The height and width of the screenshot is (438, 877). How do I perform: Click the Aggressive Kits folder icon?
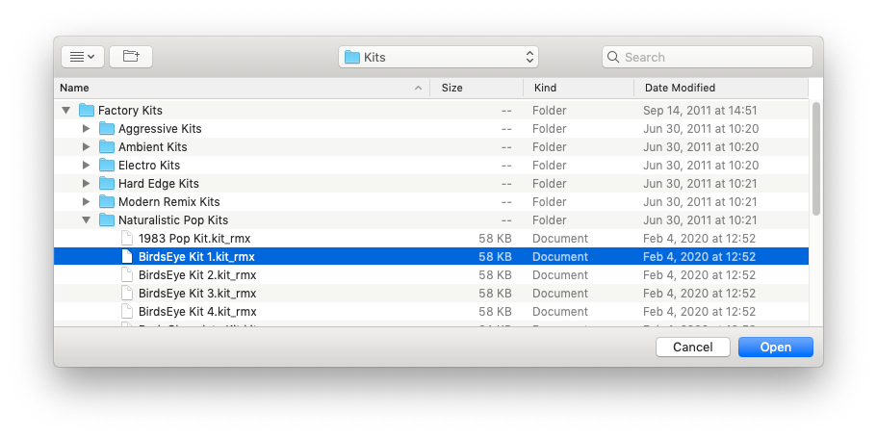click(106, 129)
